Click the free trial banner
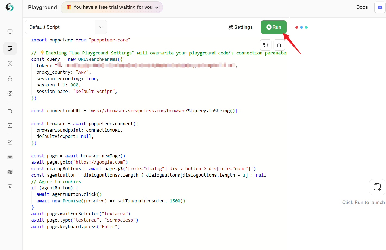 pos(112,7)
